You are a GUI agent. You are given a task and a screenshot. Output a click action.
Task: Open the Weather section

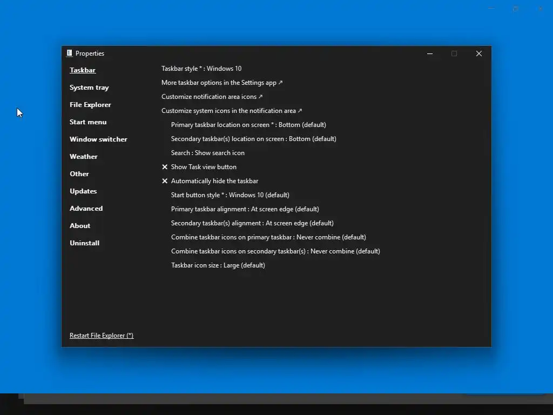pyautogui.click(x=84, y=157)
